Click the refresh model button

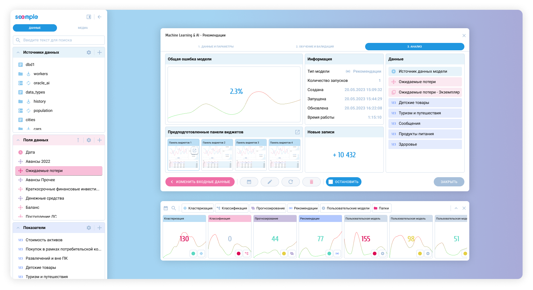click(291, 182)
